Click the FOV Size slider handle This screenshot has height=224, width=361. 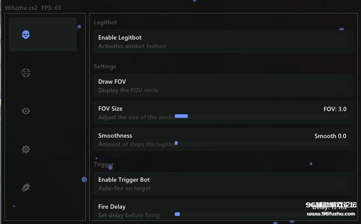coord(181,116)
